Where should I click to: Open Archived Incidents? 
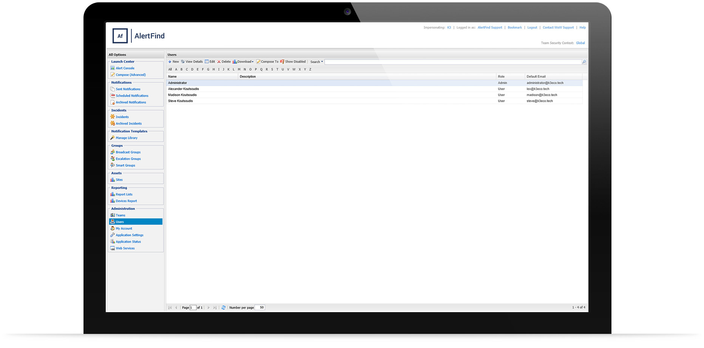(129, 123)
